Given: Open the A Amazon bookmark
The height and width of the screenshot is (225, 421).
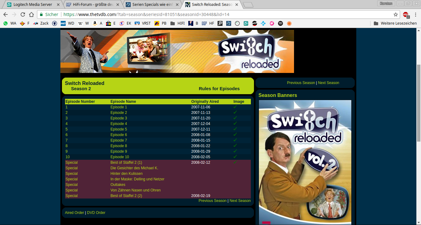Looking at the screenshot, I should point(97,23).
